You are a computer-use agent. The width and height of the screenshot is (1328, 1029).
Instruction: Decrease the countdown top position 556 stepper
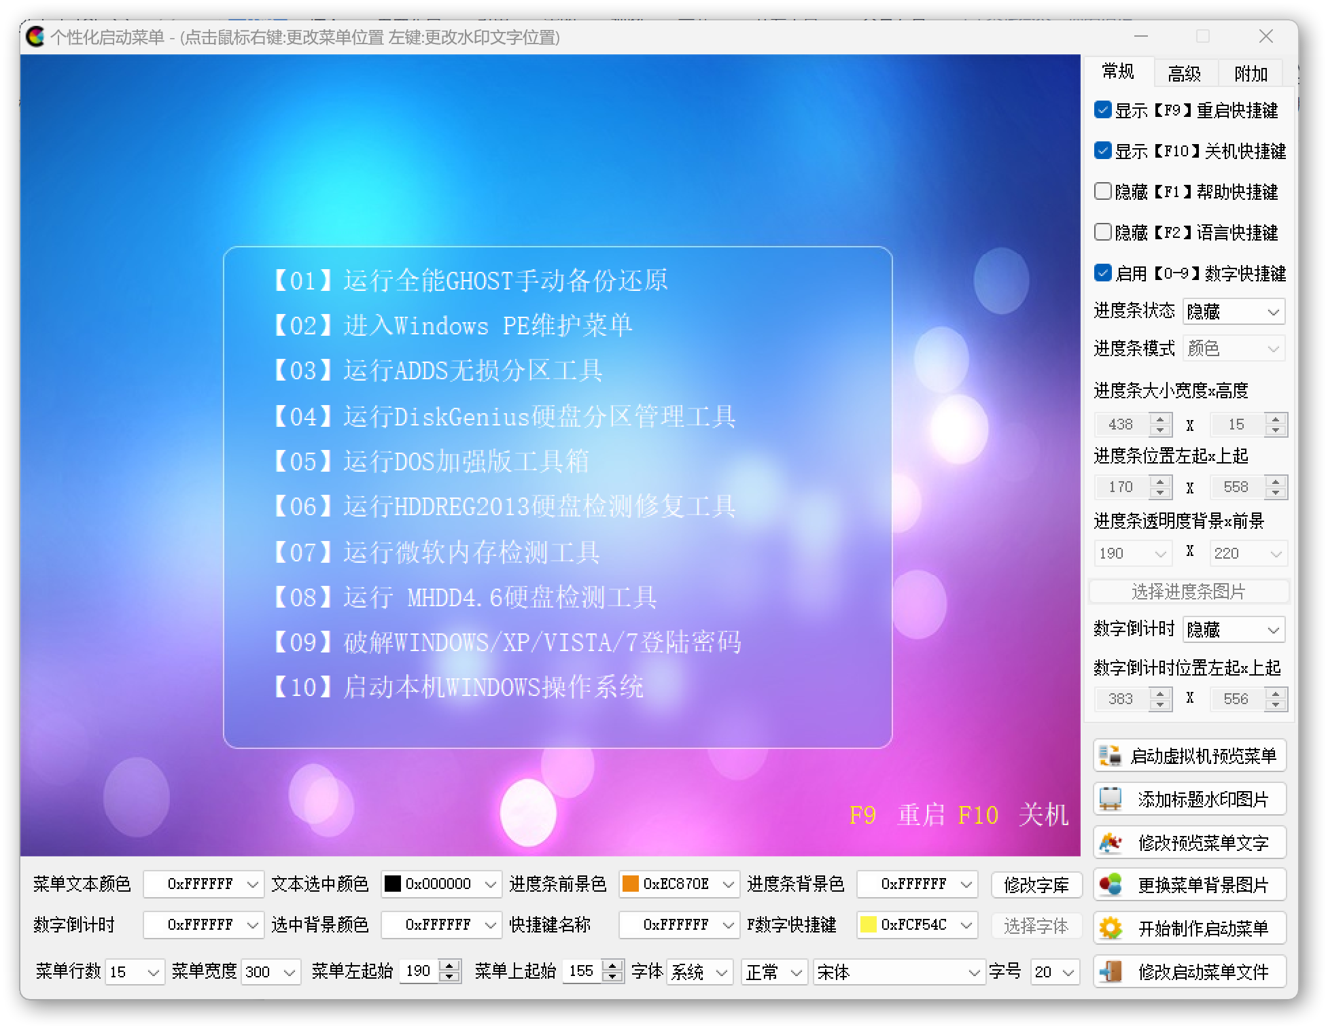(x=1276, y=705)
